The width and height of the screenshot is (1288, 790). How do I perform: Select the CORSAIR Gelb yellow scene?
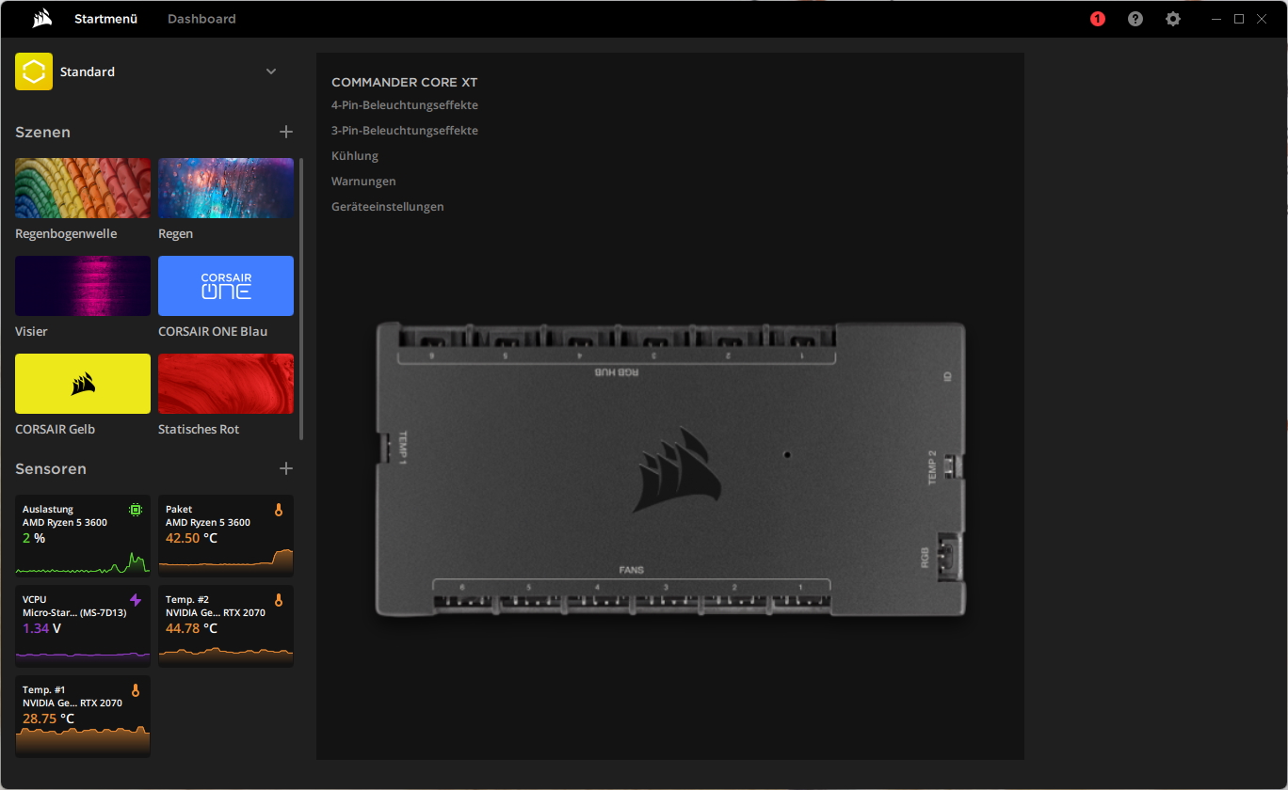pyautogui.click(x=83, y=384)
